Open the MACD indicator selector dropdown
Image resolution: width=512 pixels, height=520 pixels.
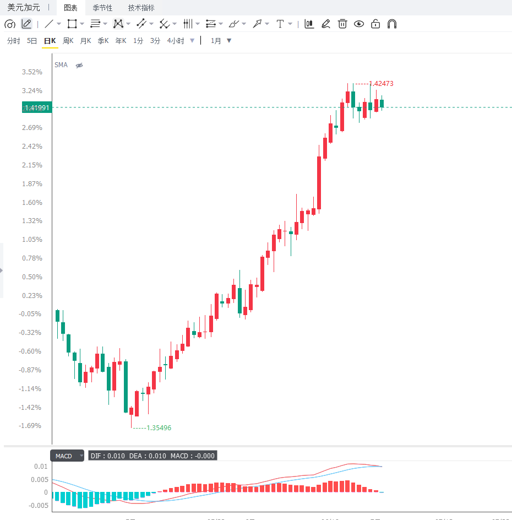(x=67, y=456)
